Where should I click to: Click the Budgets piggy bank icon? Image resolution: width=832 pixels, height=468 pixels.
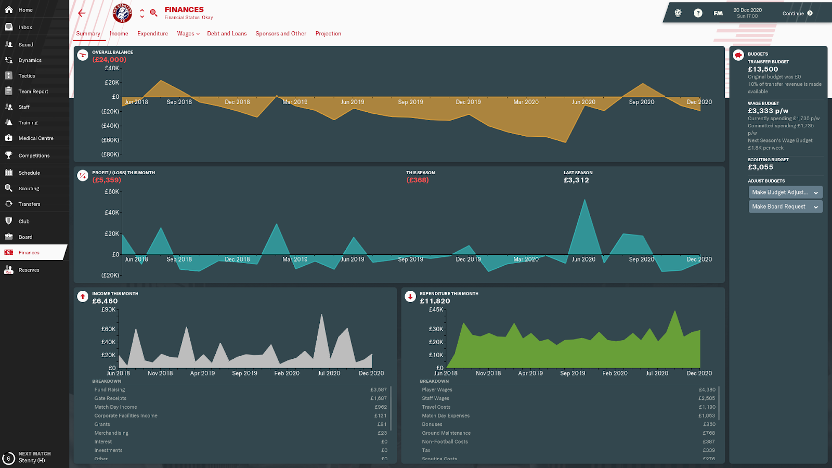[738, 55]
